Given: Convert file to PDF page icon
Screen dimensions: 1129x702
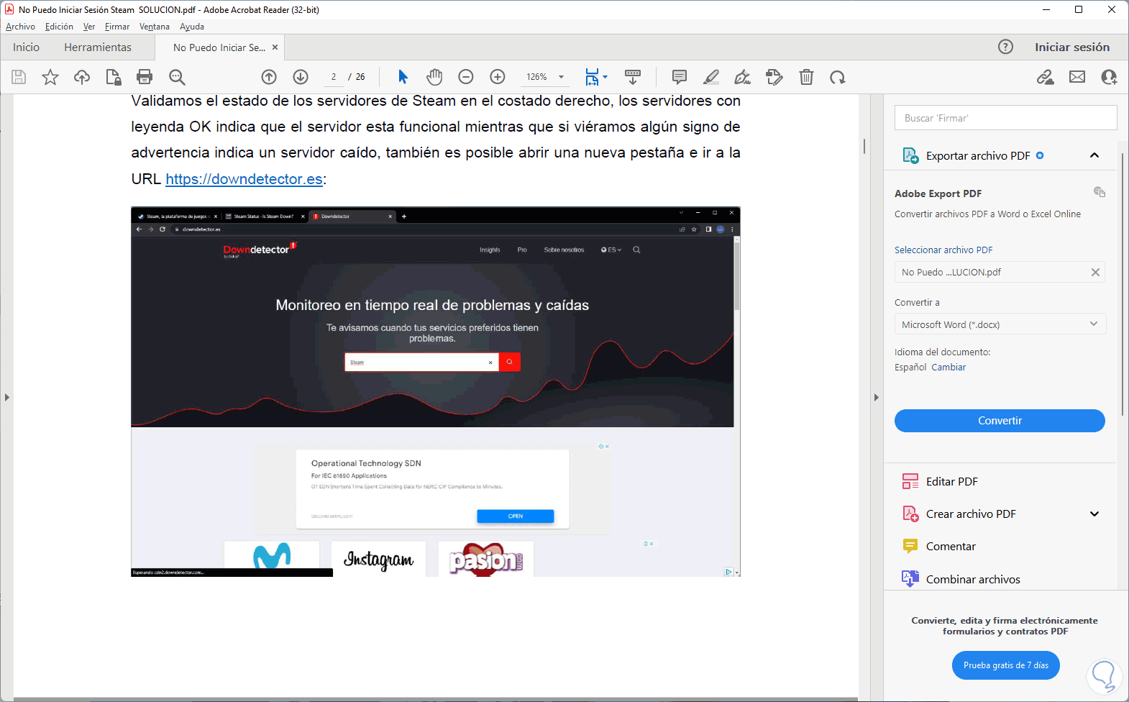Looking at the screenshot, I should 113,77.
